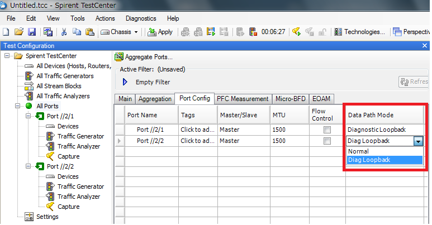Select the All Traffic Generators tree icon

[29, 76]
